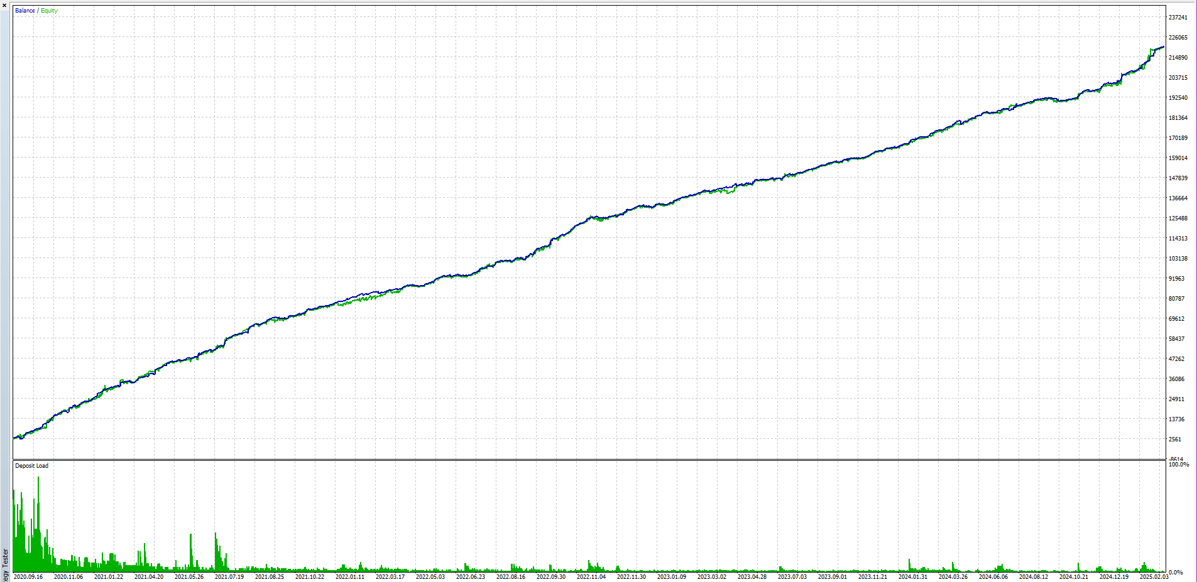Click the 47262 axis value
The height and width of the screenshot is (582, 1197).
tap(1176, 359)
